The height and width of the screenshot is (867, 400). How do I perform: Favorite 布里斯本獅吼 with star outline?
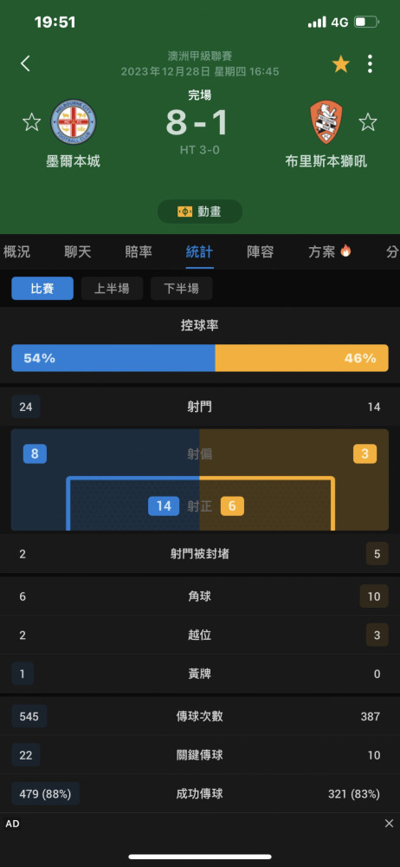coord(368,121)
